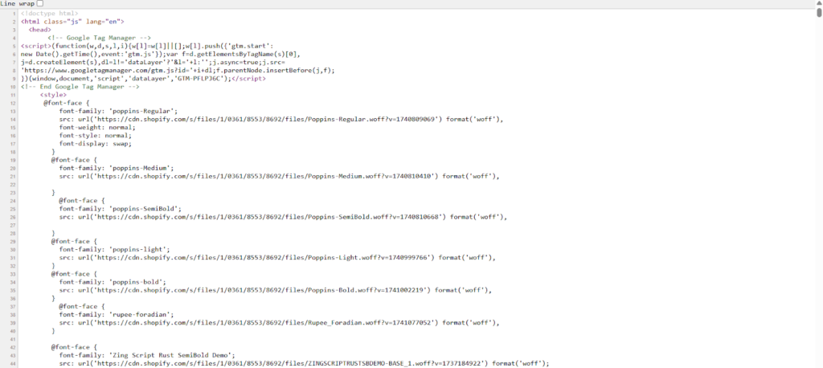Click the Poppins-Light.woff URL
This screenshot has height=368, width=823.
(x=263, y=258)
